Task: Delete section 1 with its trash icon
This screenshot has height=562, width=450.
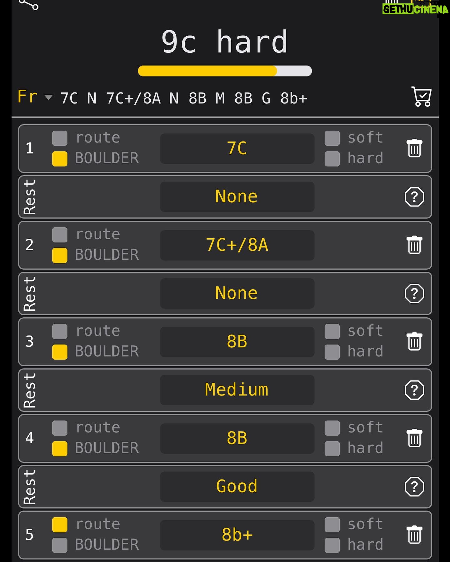Action: [414, 148]
